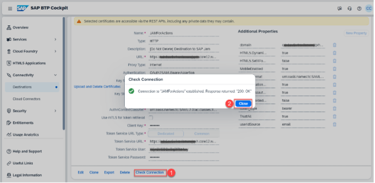This screenshot has height=183, width=375.
Task: Select Common token service URL type
Action: point(202,134)
